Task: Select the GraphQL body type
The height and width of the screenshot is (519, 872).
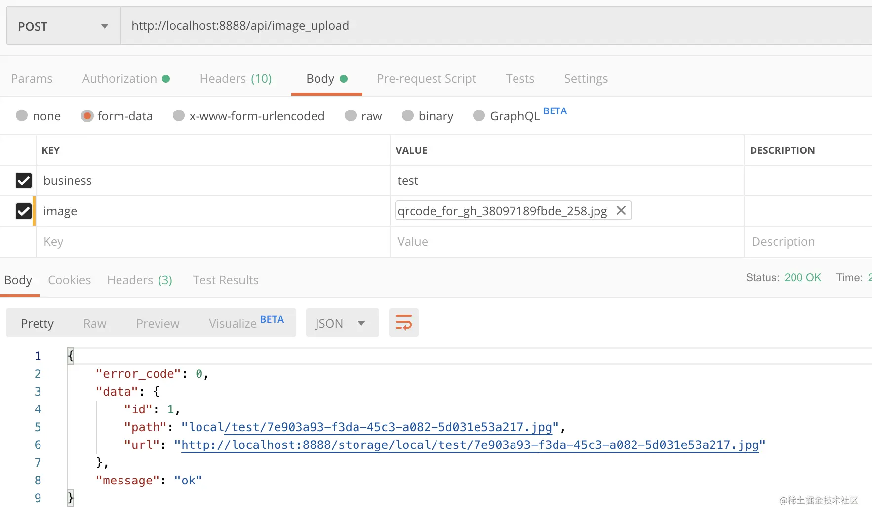Action: (x=479, y=115)
